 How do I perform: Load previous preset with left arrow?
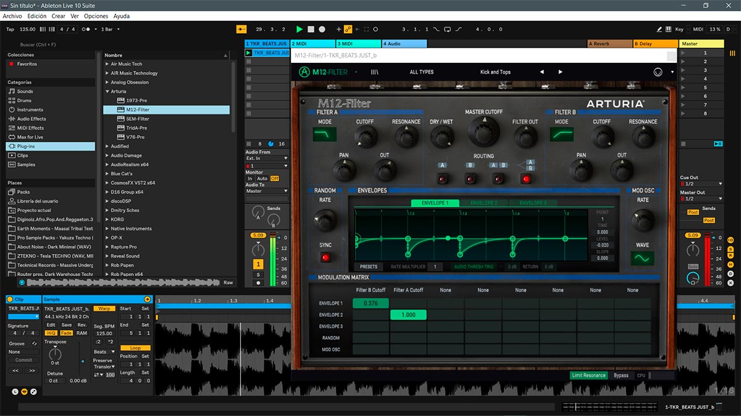[542, 72]
